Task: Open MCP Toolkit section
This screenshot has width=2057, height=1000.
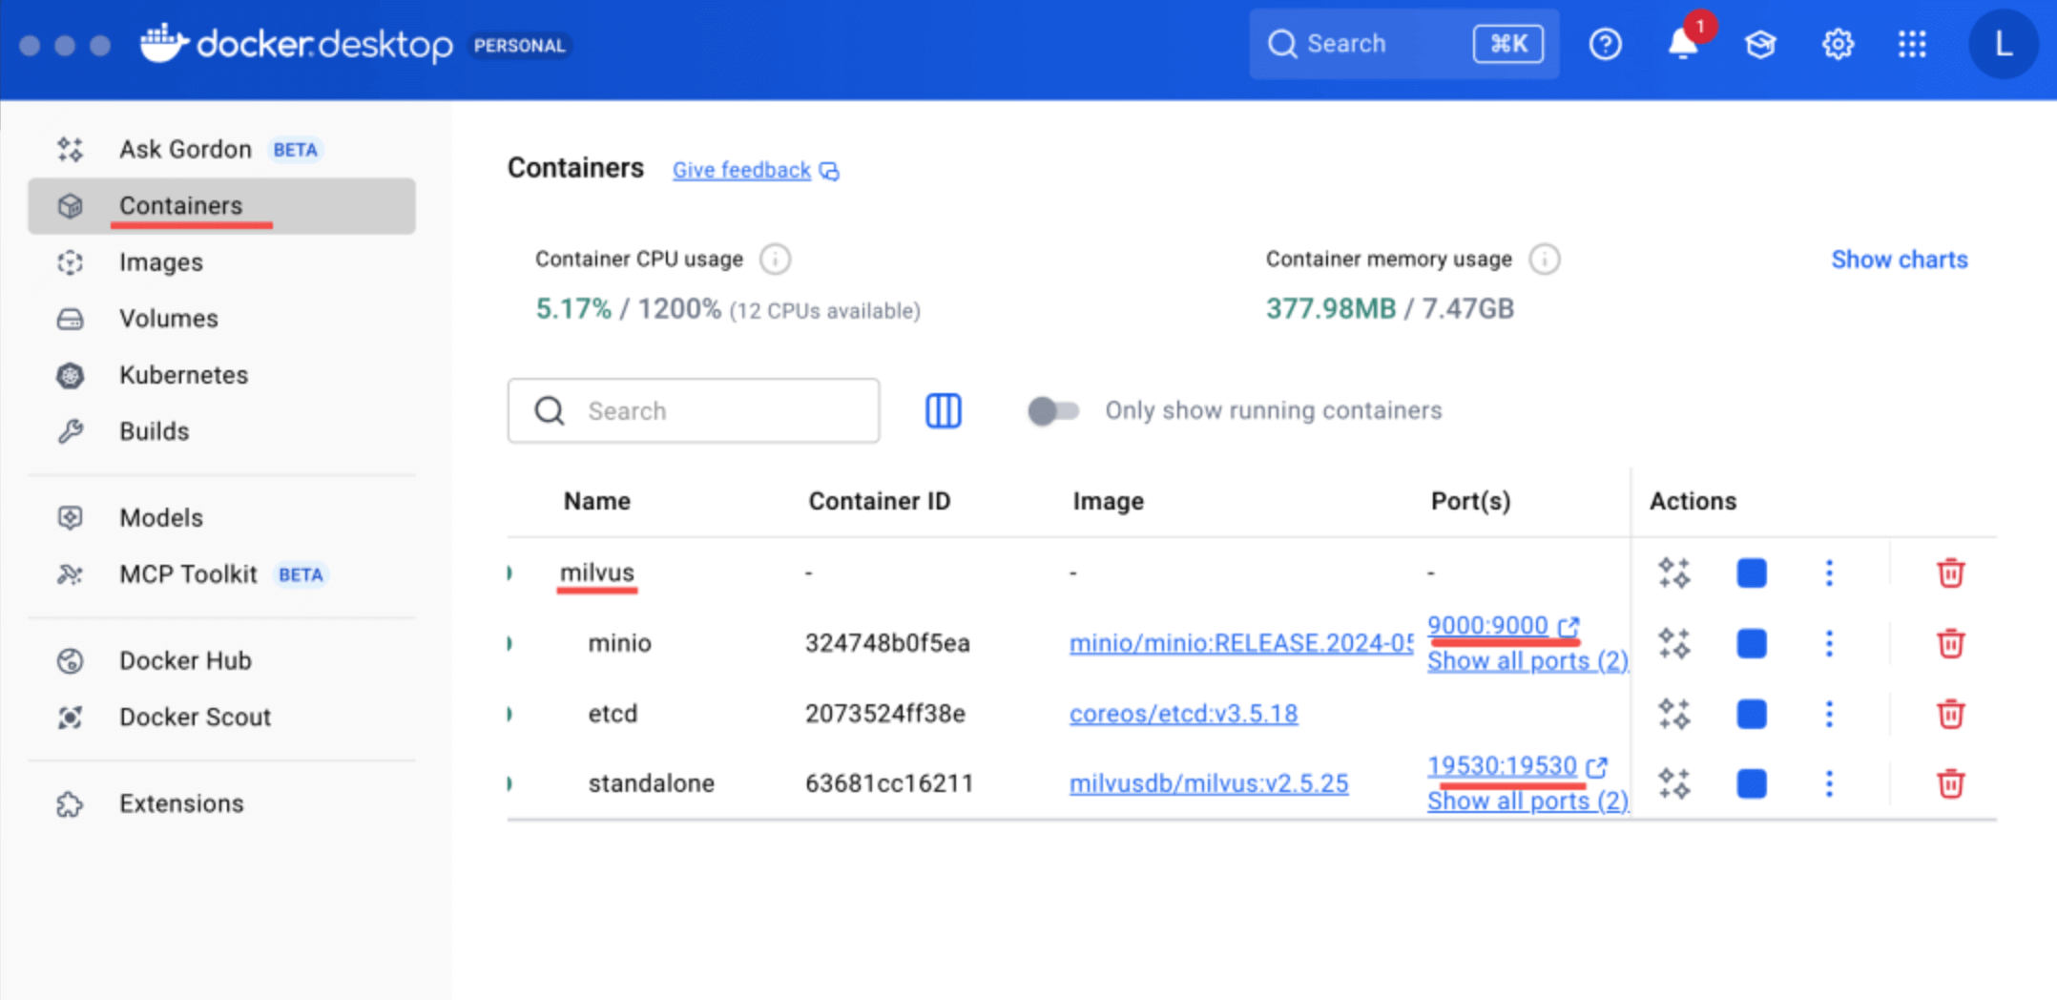Action: tap(221, 573)
